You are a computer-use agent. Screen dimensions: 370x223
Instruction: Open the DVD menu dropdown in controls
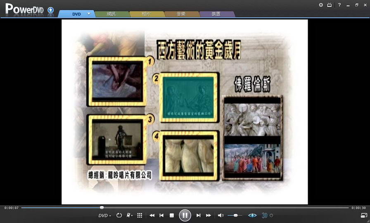pyautogui.click(x=104, y=216)
